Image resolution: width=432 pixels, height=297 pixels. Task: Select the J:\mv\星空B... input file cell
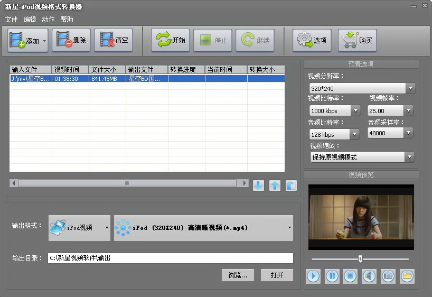31,79
